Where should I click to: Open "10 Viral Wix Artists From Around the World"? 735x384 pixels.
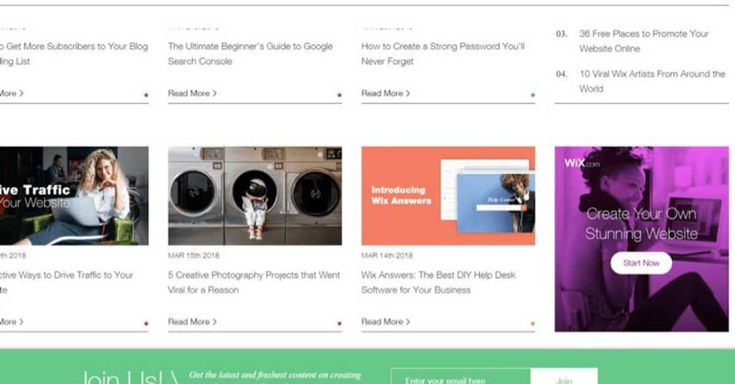pyautogui.click(x=652, y=81)
